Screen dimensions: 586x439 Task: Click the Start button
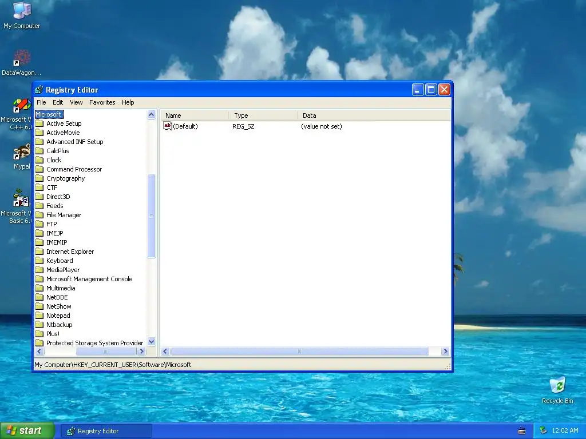pyautogui.click(x=27, y=431)
